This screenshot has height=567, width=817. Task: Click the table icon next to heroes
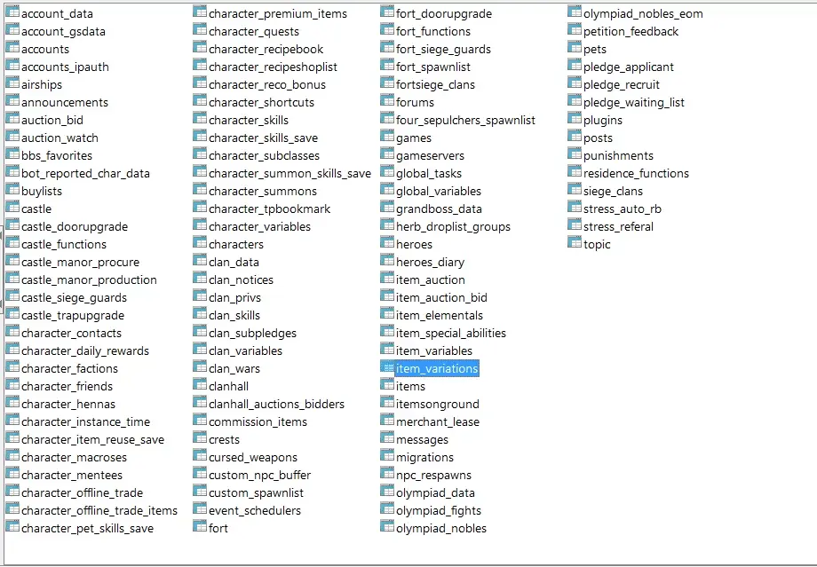(387, 242)
